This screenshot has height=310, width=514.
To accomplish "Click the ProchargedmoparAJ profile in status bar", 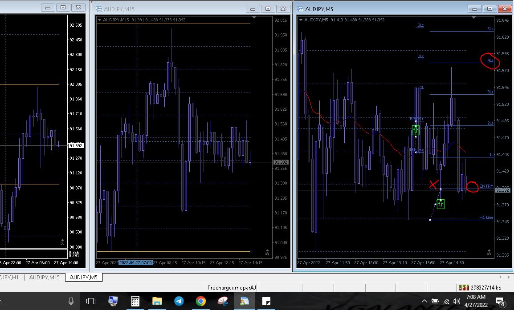I will click(x=232, y=288).
